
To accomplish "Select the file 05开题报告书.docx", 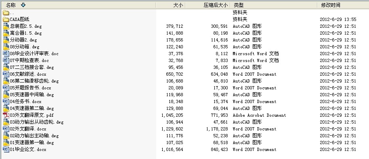I will coord(30,88).
